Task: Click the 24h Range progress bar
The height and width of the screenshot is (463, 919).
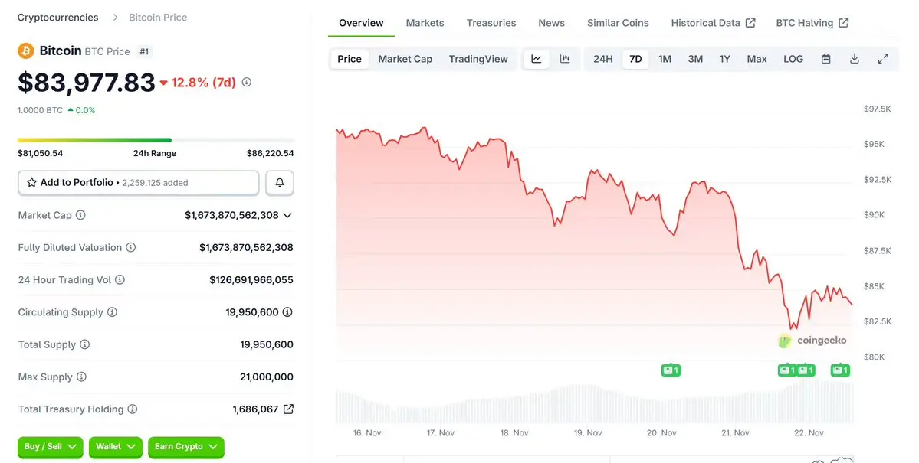Action: coord(156,140)
